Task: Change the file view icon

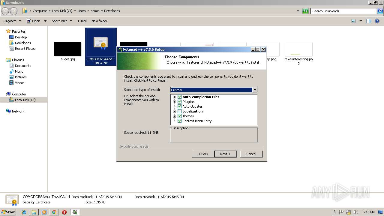Action: (353, 21)
